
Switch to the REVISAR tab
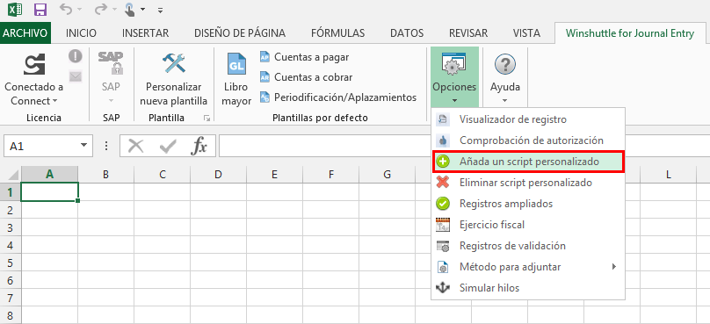(468, 33)
